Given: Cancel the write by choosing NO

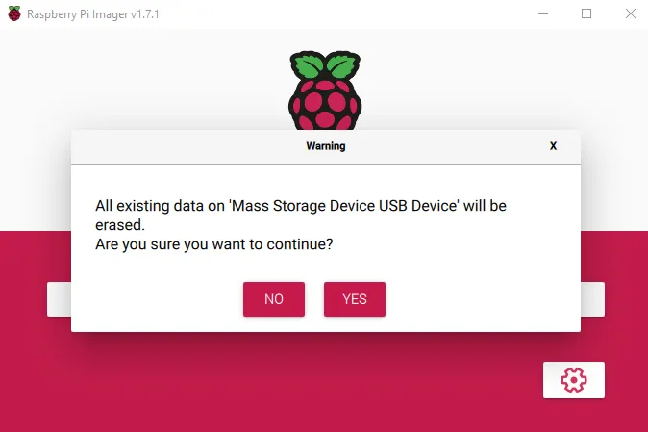Looking at the screenshot, I should click(x=274, y=299).
